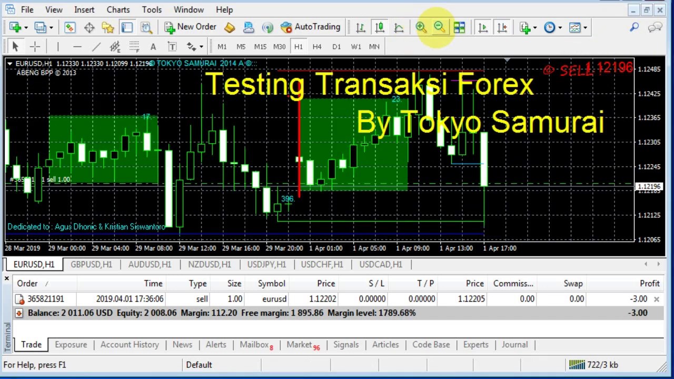Screen dimensions: 674x379
Task: Toggle chart shift
Action: (x=502, y=27)
